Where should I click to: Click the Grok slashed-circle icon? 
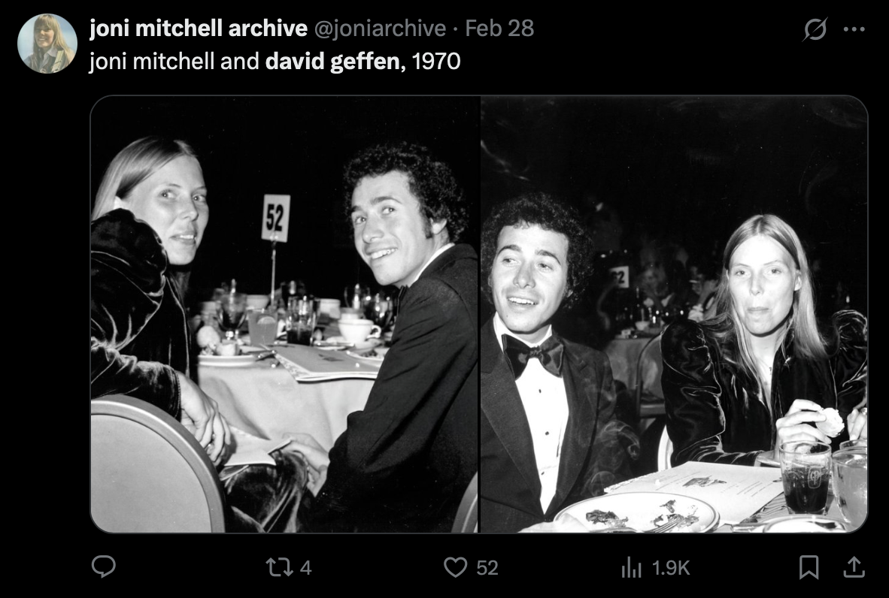click(x=815, y=29)
